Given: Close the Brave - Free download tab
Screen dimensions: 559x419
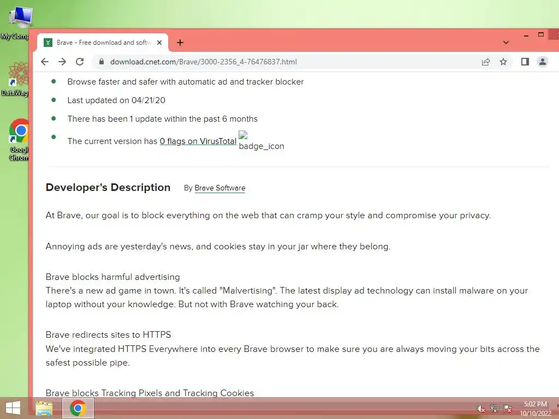Looking at the screenshot, I should pyautogui.click(x=159, y=43).
